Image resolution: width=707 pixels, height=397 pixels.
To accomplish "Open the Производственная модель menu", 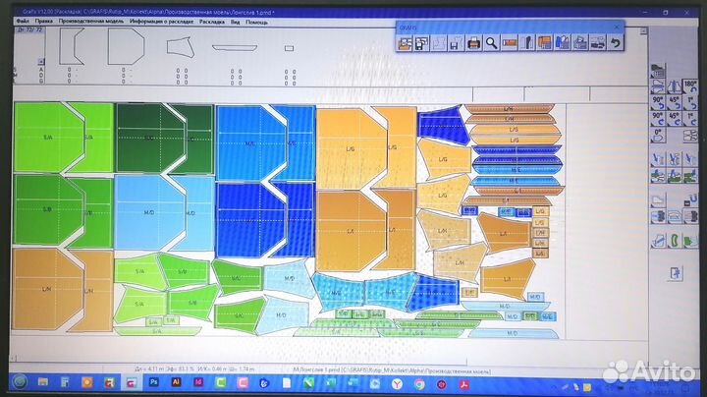I will coord(91,21).
